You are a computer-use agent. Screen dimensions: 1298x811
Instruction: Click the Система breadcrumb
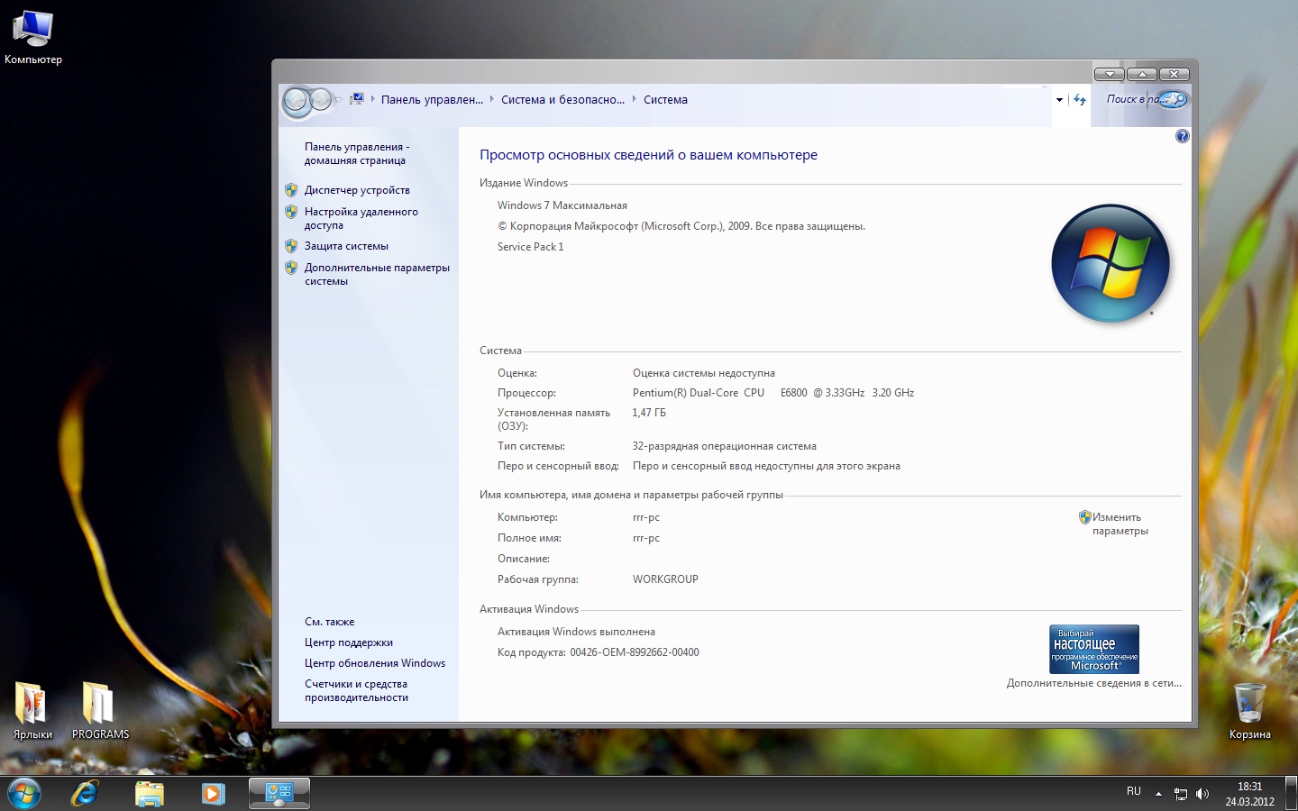click(x=665, y=100)
